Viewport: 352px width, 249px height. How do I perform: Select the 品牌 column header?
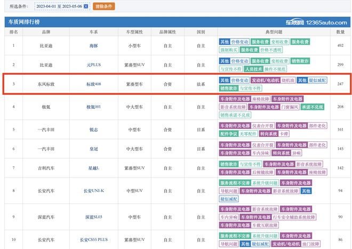pos(46,32)
